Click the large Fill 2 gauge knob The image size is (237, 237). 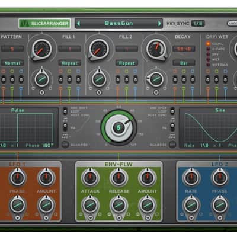pyautogui.click(x=99, y=49)
